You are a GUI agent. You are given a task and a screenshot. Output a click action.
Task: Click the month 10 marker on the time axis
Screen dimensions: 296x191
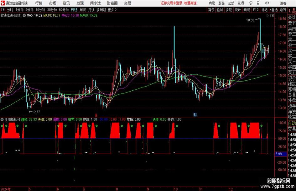click(176, 189)
